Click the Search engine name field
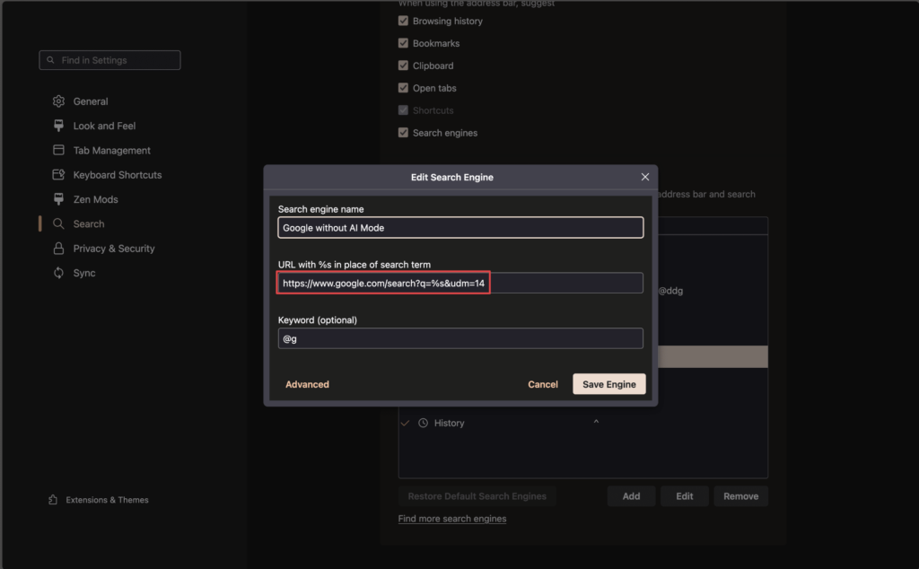The width and height of the screenshot is (919, 569). point(459,228)
